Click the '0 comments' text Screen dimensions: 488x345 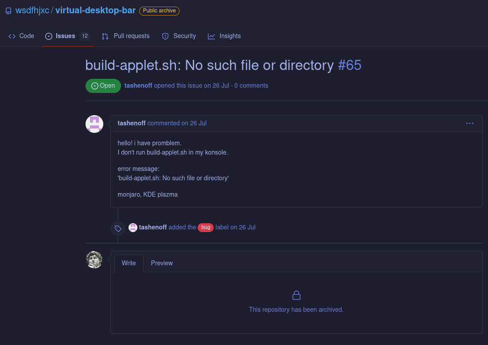pos(251,85)
